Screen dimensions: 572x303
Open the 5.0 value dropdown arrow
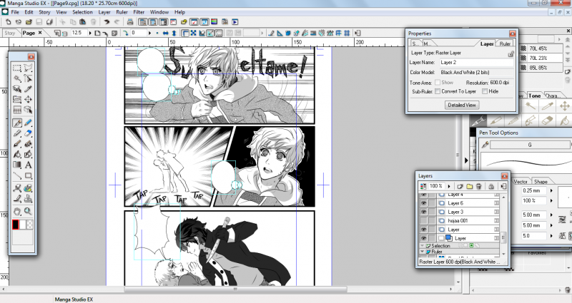click(551, 236)
